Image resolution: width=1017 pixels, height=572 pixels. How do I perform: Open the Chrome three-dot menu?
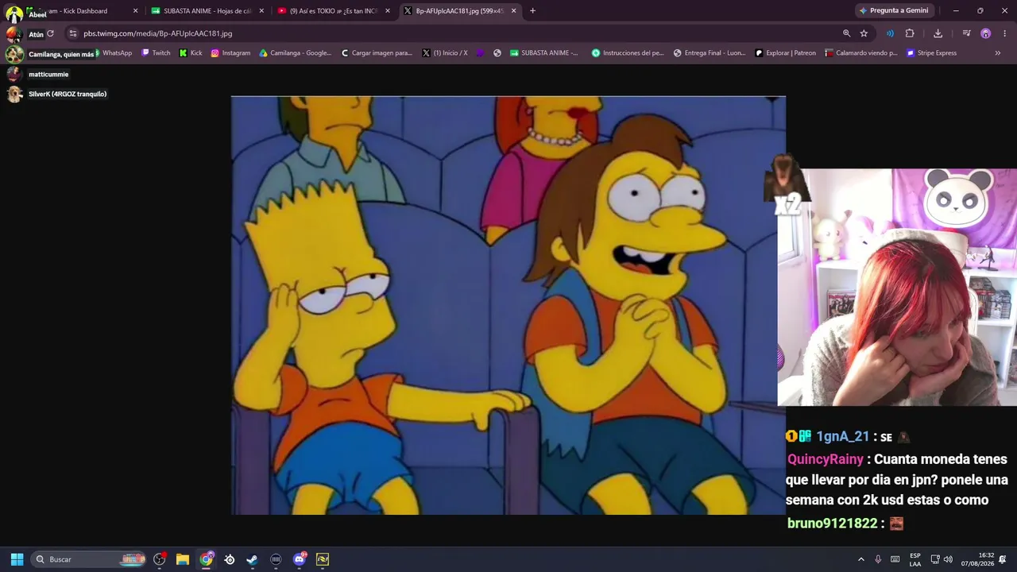coord(1004,33)
